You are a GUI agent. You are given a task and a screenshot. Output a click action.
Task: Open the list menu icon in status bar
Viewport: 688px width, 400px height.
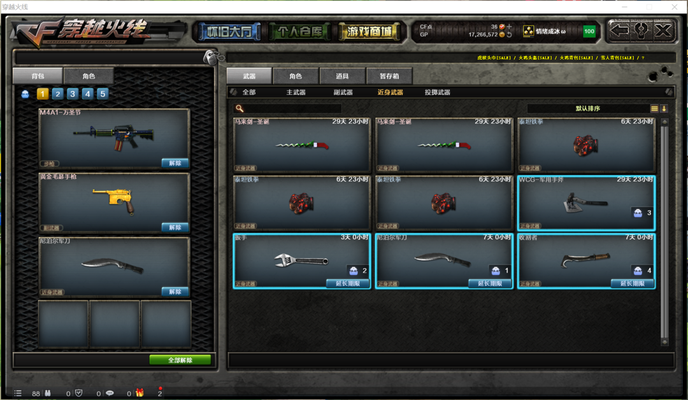point(18,394)
